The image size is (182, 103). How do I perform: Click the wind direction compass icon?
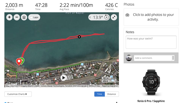point(107,17)
